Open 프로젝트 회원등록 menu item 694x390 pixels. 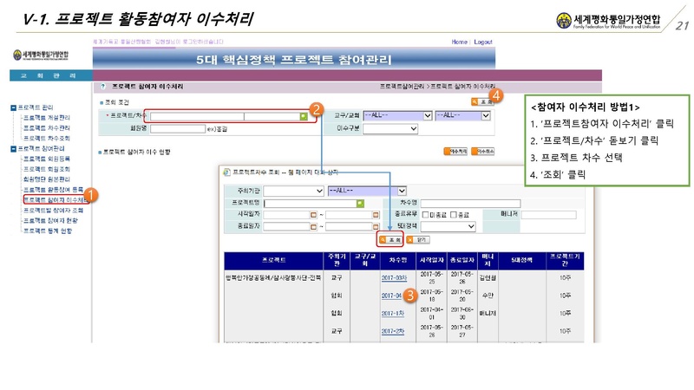click(47, 159)
